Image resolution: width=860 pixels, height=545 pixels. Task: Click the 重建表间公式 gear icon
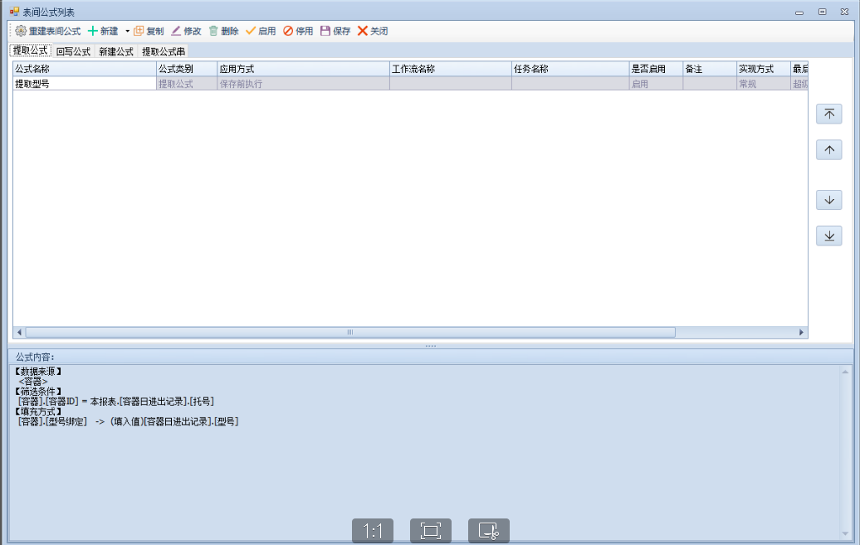click(x=21, y=31)
